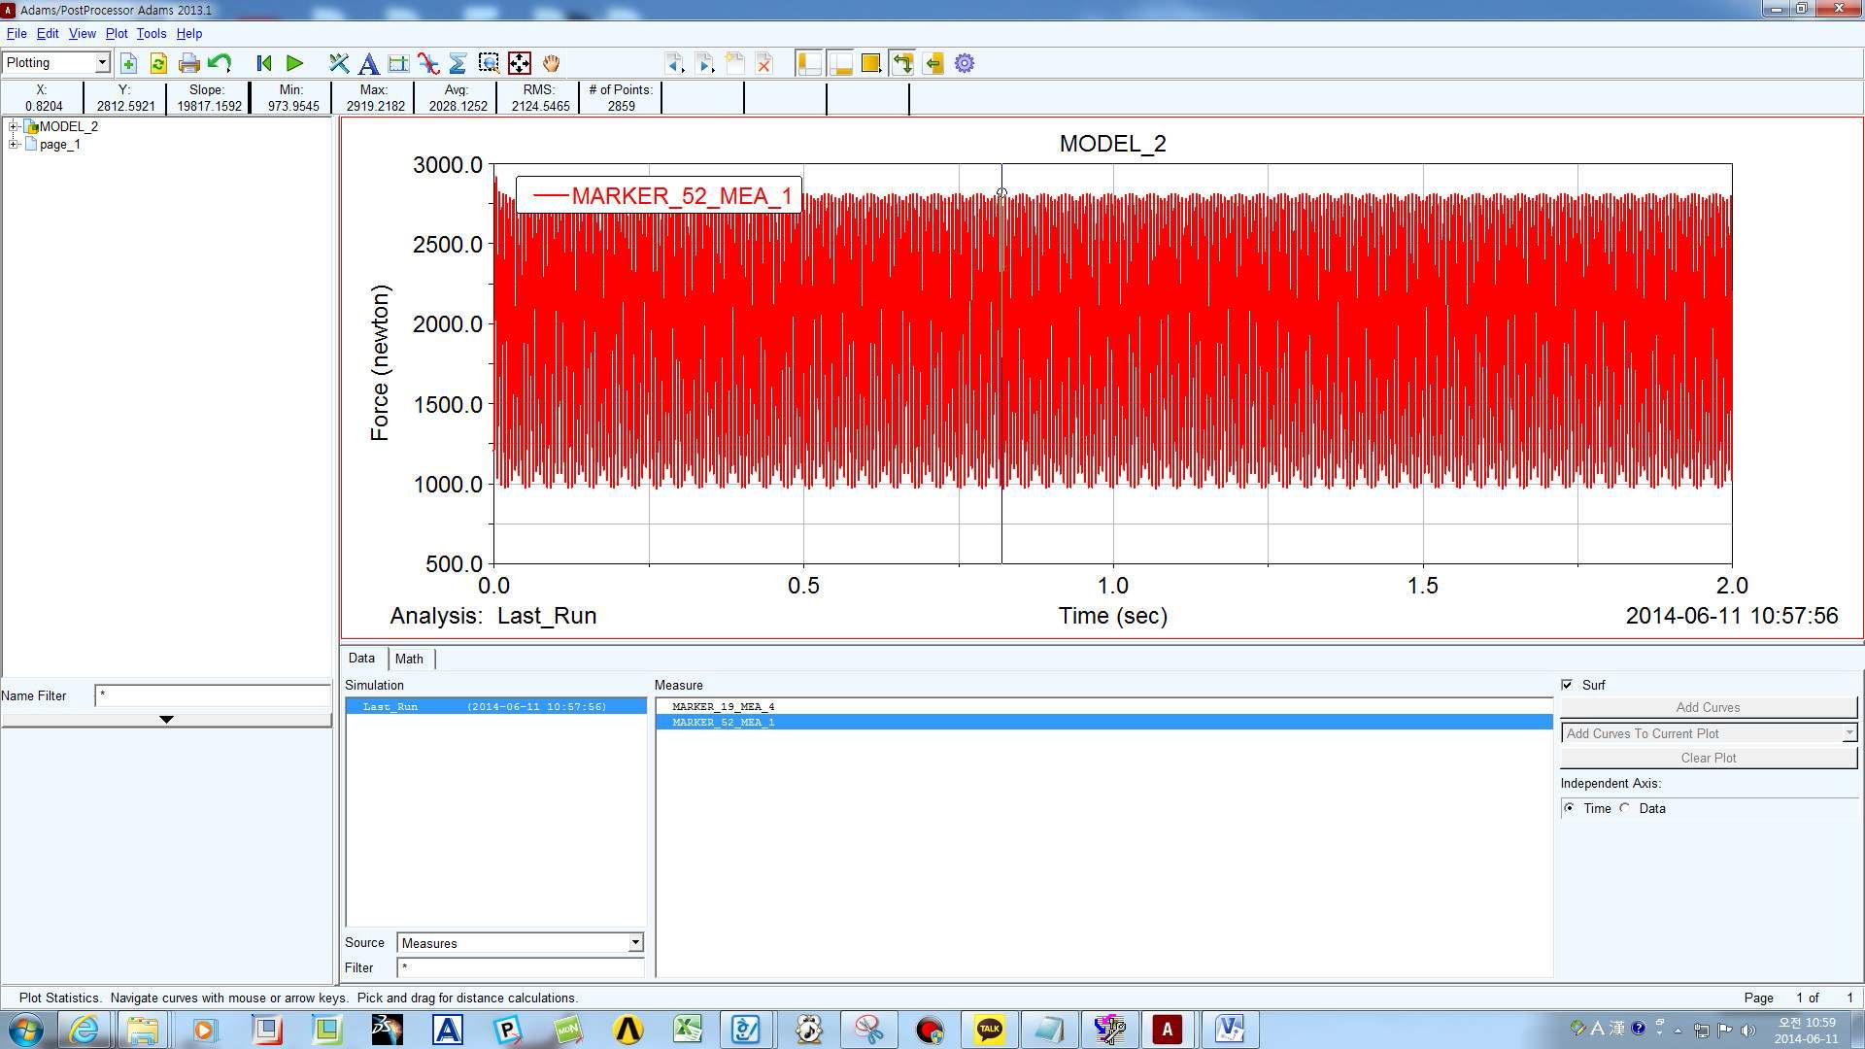Open the gear settings icon in toolbar
This screenshot has width=1865, height=1049.
(965, 63)
